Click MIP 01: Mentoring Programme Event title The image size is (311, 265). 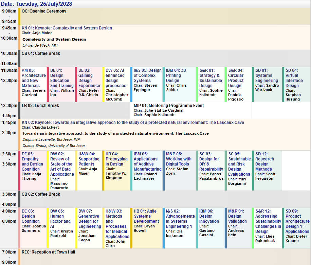(x=169, y=106)
